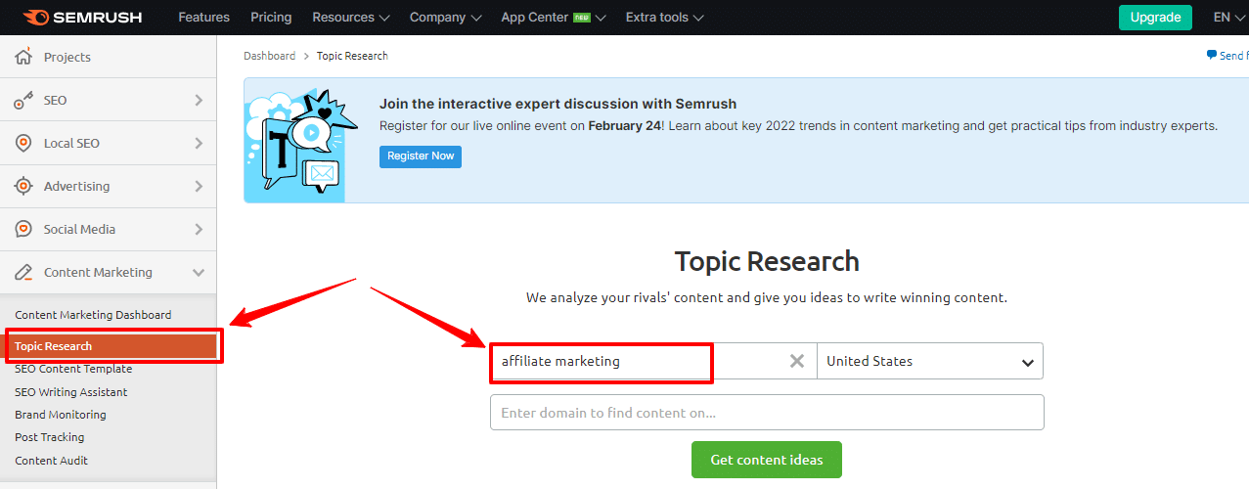Open the Resources dropdown menu

tap(351, 18)
